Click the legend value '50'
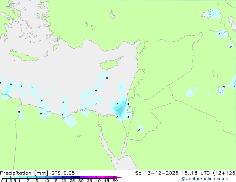236x182 pixels. pos(115,181)
